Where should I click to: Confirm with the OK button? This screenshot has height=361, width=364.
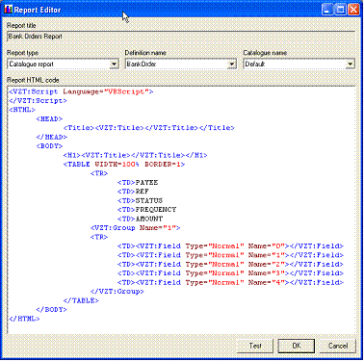coord(297,346)
